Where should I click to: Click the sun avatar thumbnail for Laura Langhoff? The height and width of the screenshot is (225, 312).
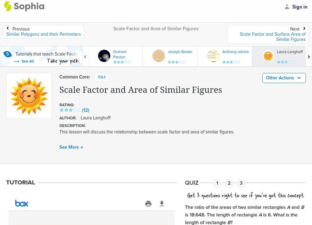click(268, 56)
